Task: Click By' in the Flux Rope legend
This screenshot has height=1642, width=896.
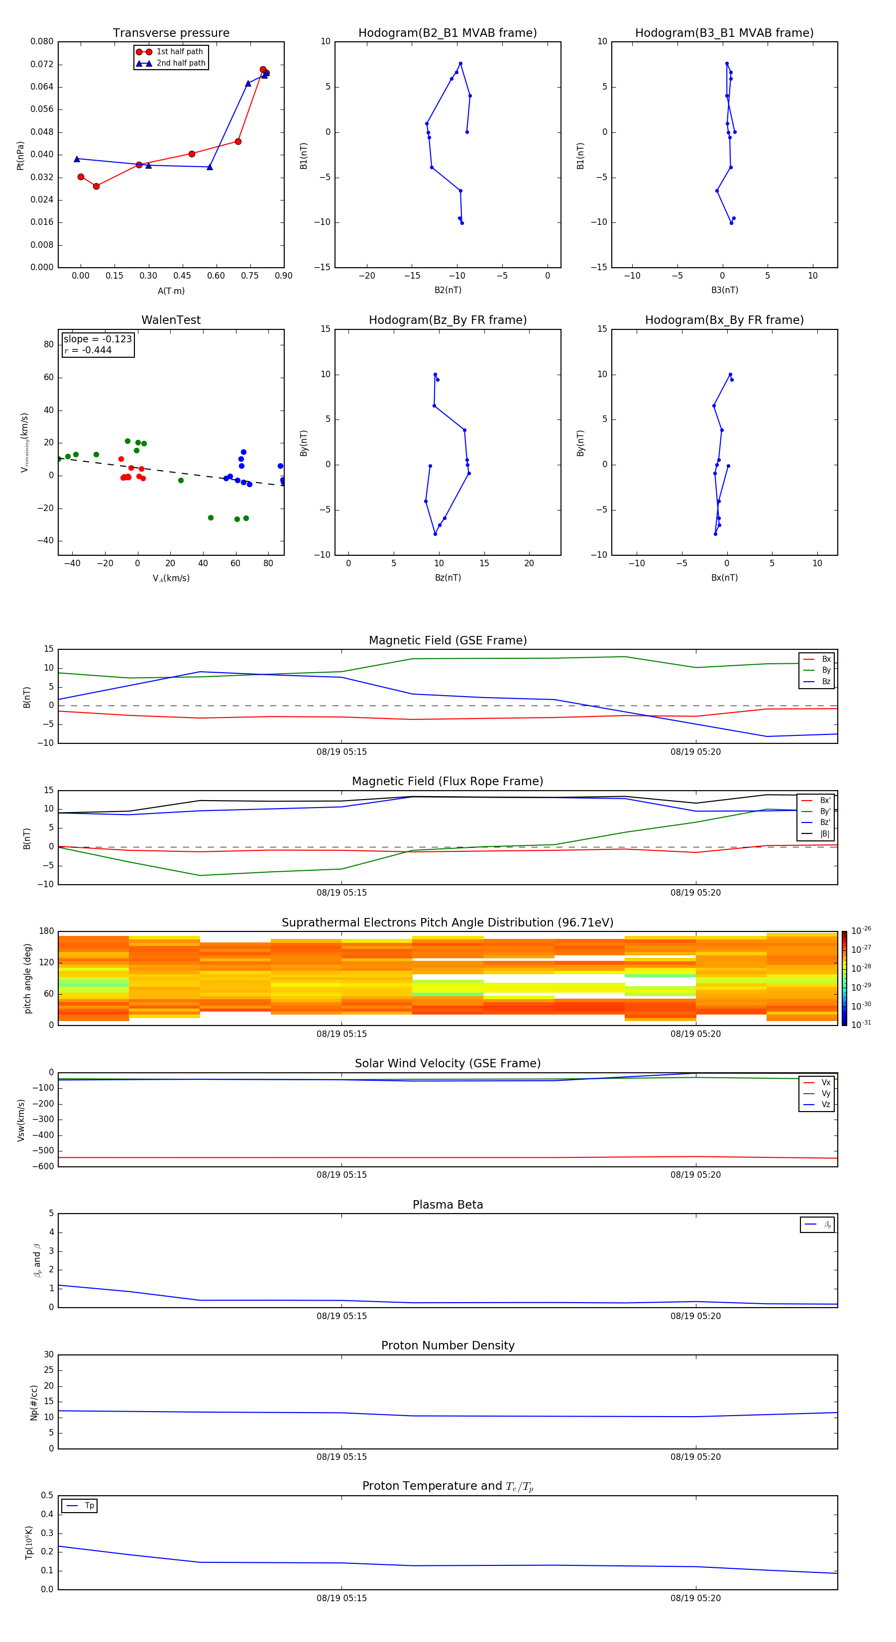Action: tap(816, 812)
